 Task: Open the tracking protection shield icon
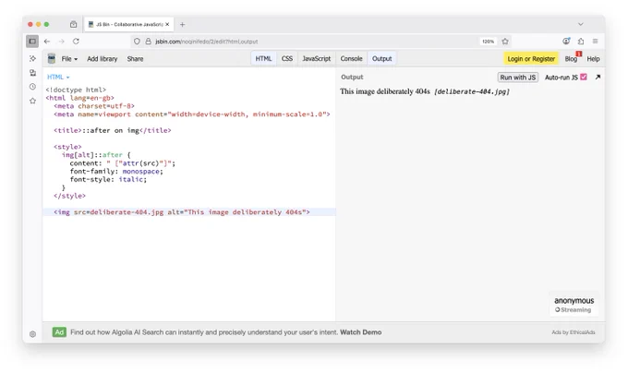[x=137, y=42]
